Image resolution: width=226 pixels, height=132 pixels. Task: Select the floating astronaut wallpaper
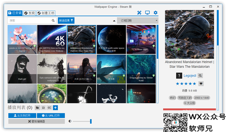pos(111,94)
